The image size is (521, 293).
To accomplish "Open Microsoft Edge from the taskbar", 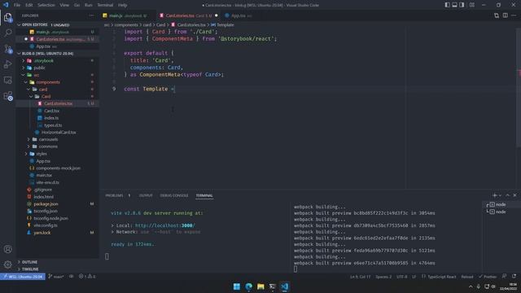I will 248,286.
